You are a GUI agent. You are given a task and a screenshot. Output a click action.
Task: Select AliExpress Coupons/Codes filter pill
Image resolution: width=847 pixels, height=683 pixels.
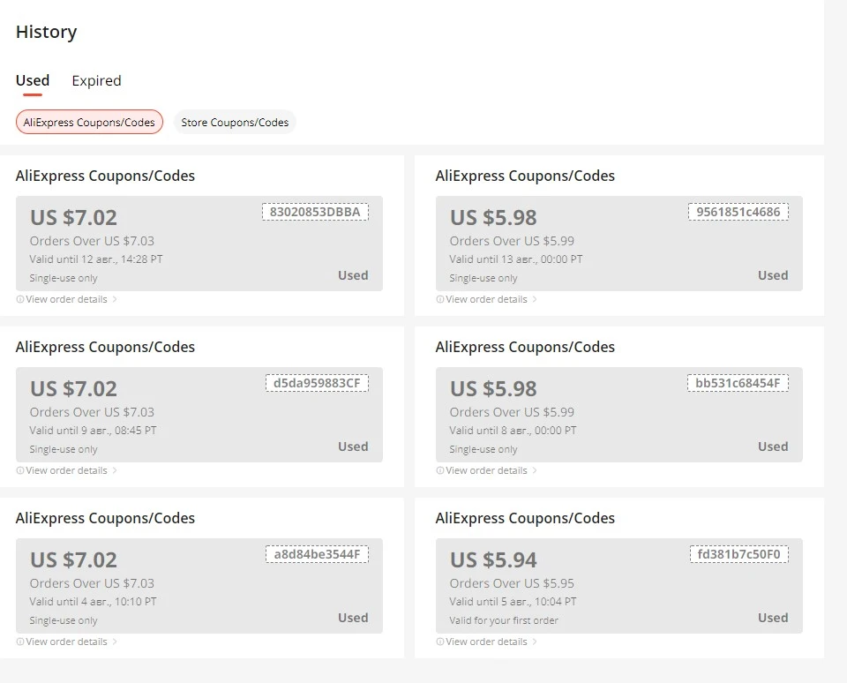pyautogui.click(x=89, y=122)
